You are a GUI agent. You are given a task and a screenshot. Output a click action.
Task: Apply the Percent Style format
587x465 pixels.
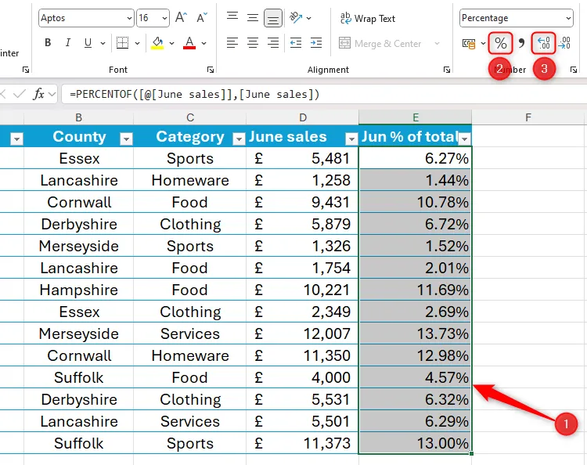tap(500, 43)
